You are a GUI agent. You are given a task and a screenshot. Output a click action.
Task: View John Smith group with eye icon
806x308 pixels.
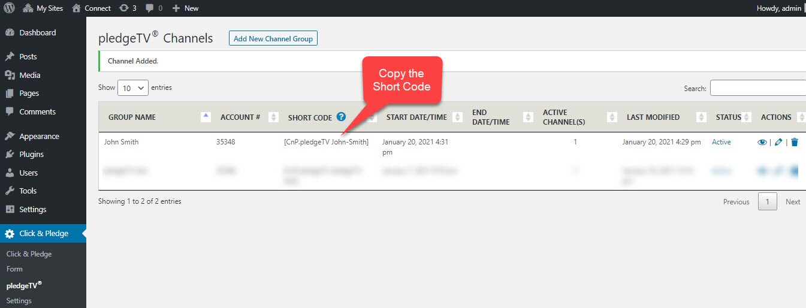[x=762, y=142]
